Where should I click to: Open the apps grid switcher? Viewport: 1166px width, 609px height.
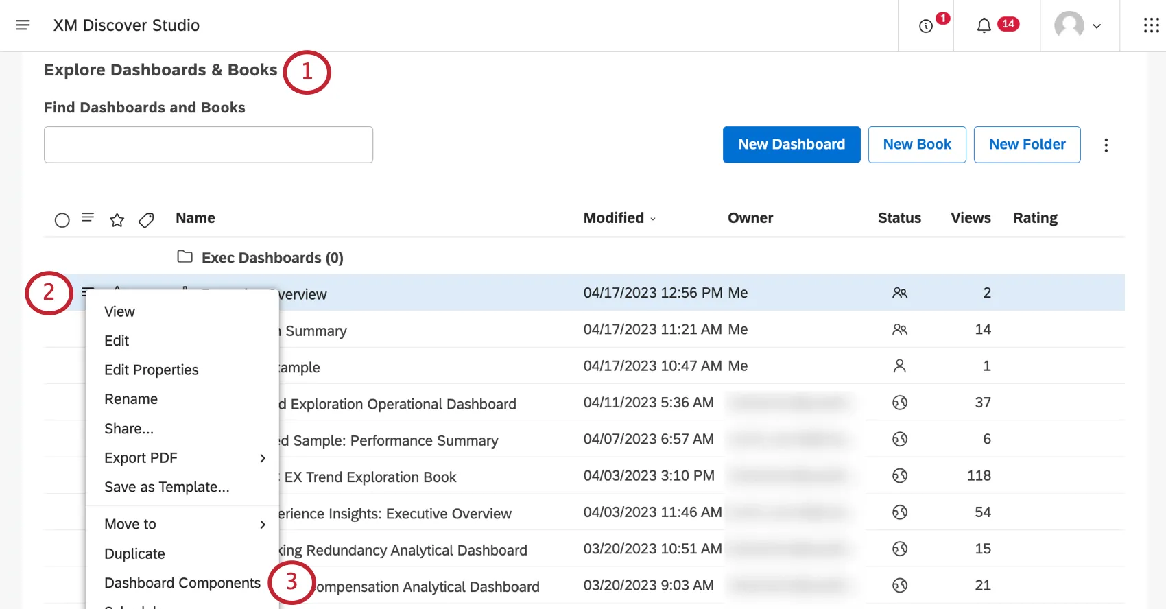tap(1151, 26)
